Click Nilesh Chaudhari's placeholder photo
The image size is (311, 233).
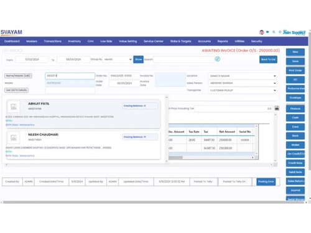tap(14, 138)
